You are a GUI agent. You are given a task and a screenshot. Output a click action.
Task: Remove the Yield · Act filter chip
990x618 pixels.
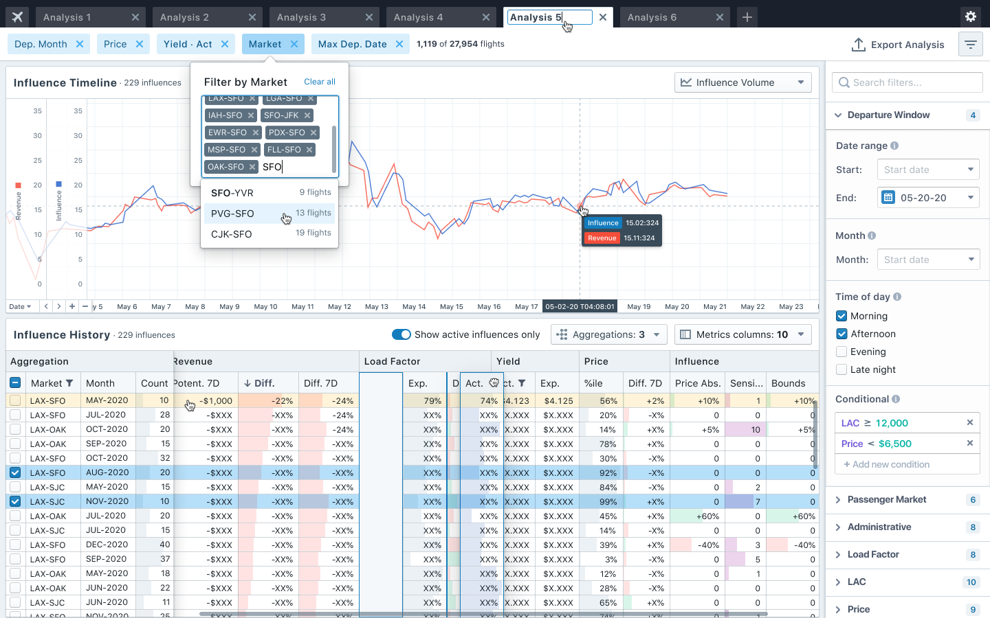pyautogui.click(x=225, y=44)
